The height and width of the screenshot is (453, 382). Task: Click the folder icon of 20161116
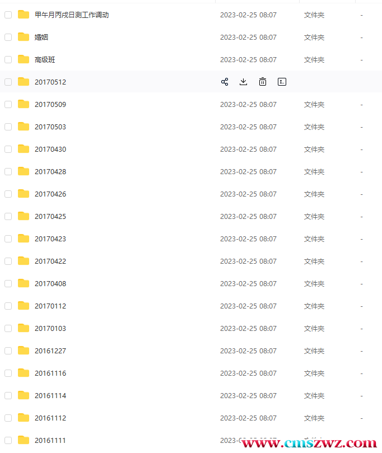click(x=24, y=373)
